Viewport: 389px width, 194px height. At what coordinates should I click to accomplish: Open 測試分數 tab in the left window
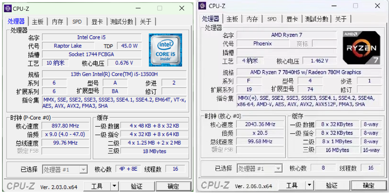tap(122, 21)
